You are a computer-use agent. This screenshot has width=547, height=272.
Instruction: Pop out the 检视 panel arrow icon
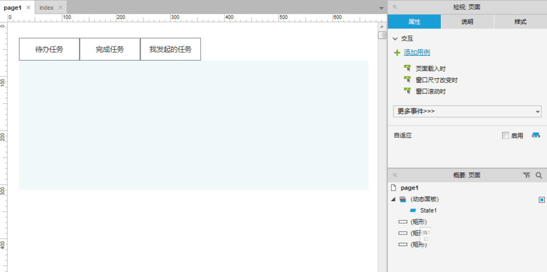tap(395, 7)
